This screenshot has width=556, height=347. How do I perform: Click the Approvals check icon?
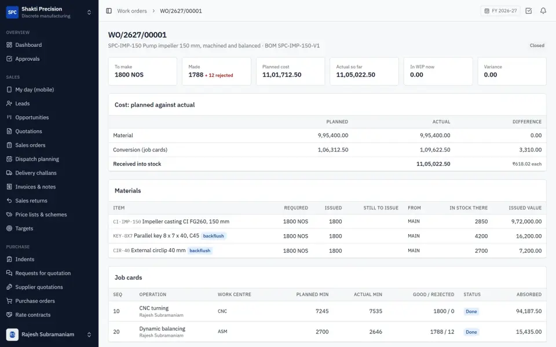click(9, 59)
